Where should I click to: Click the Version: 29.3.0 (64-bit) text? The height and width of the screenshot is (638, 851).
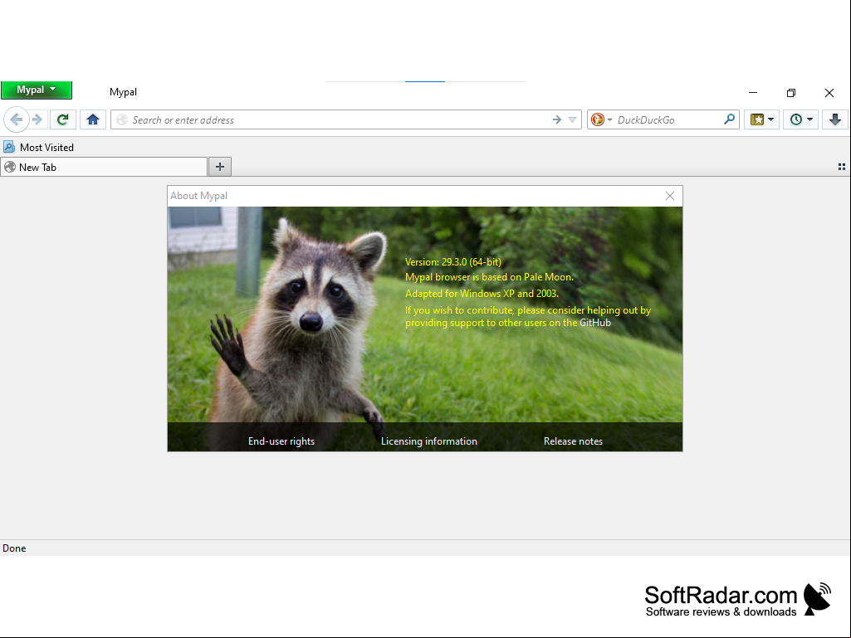453,262
